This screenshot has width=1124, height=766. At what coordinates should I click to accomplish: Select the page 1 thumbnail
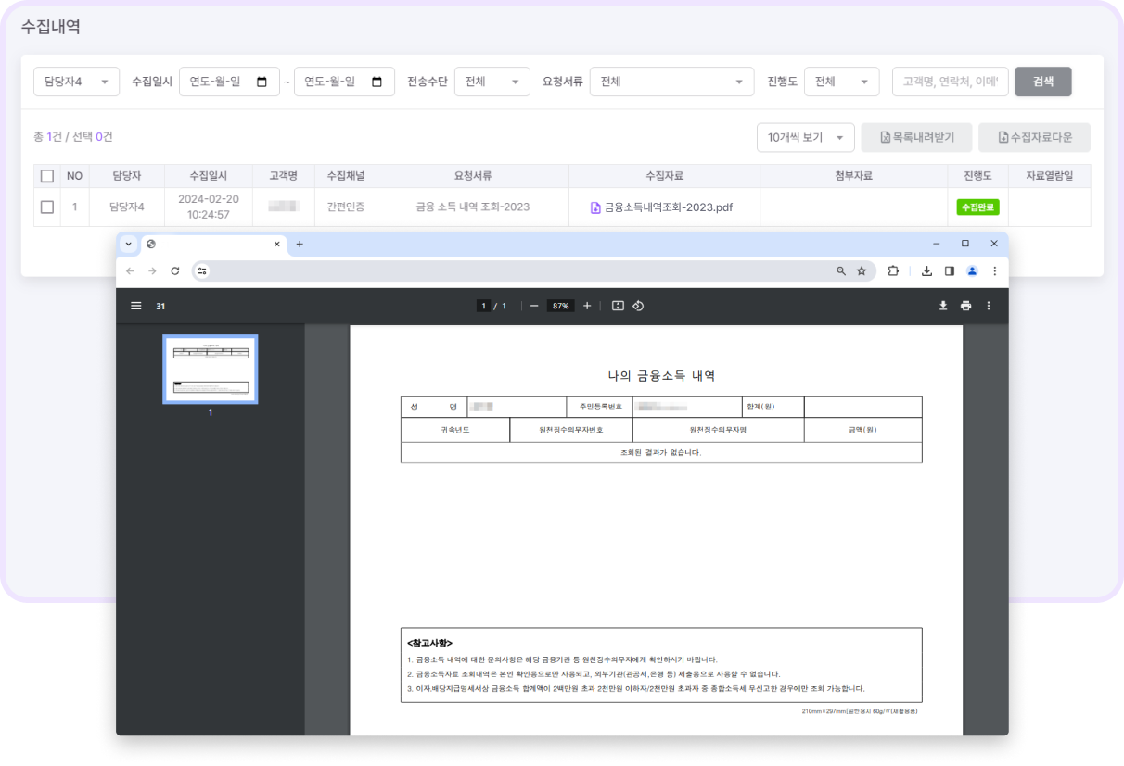pos(211,370)
